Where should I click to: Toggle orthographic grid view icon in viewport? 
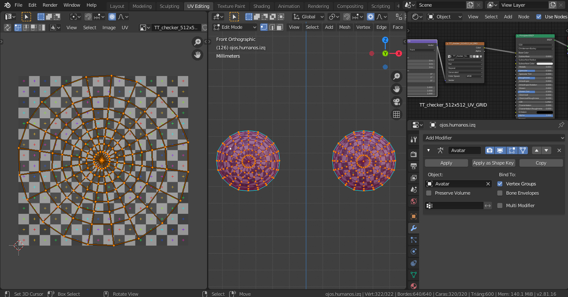[397, 114]
